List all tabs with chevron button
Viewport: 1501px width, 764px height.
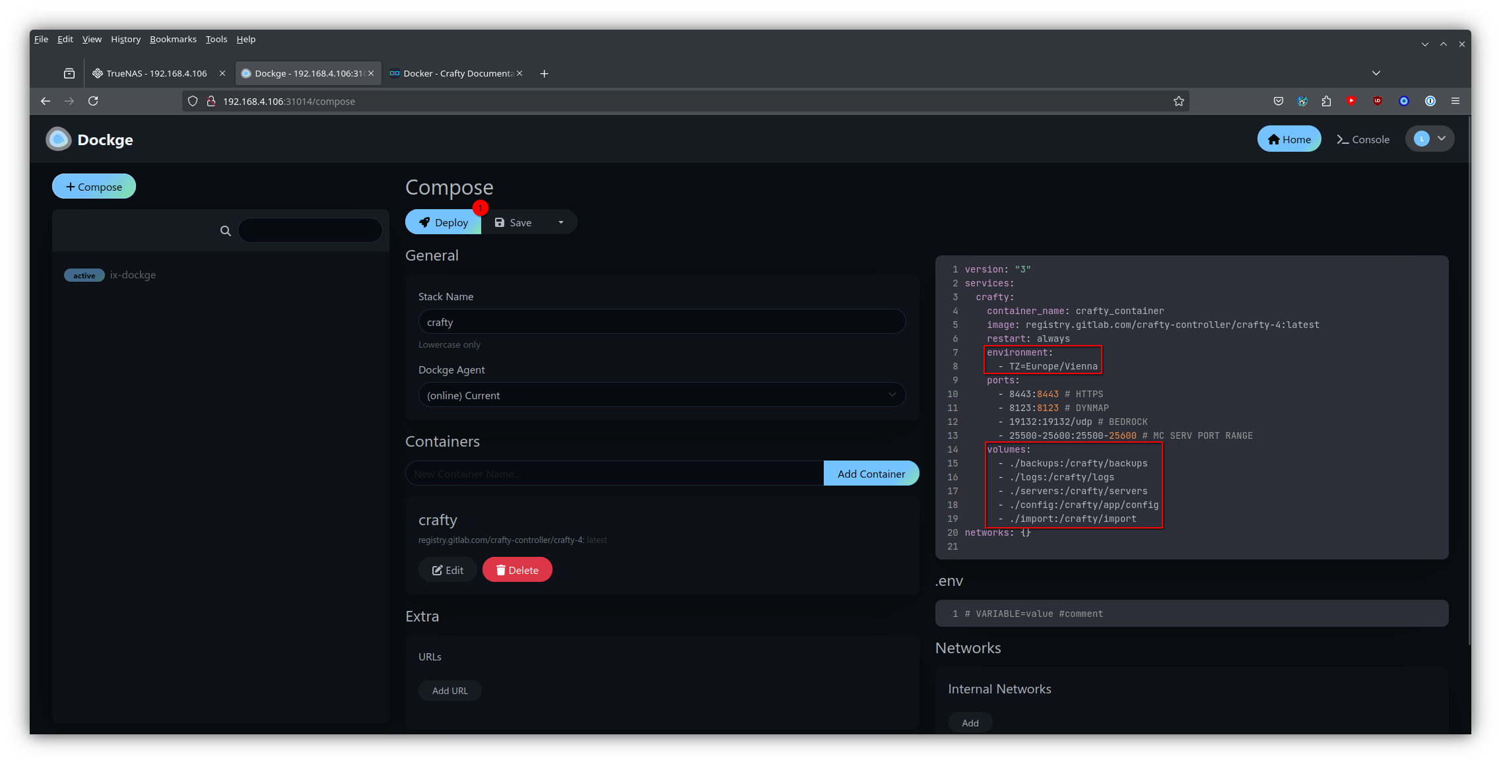click(x=1376, y=73)
